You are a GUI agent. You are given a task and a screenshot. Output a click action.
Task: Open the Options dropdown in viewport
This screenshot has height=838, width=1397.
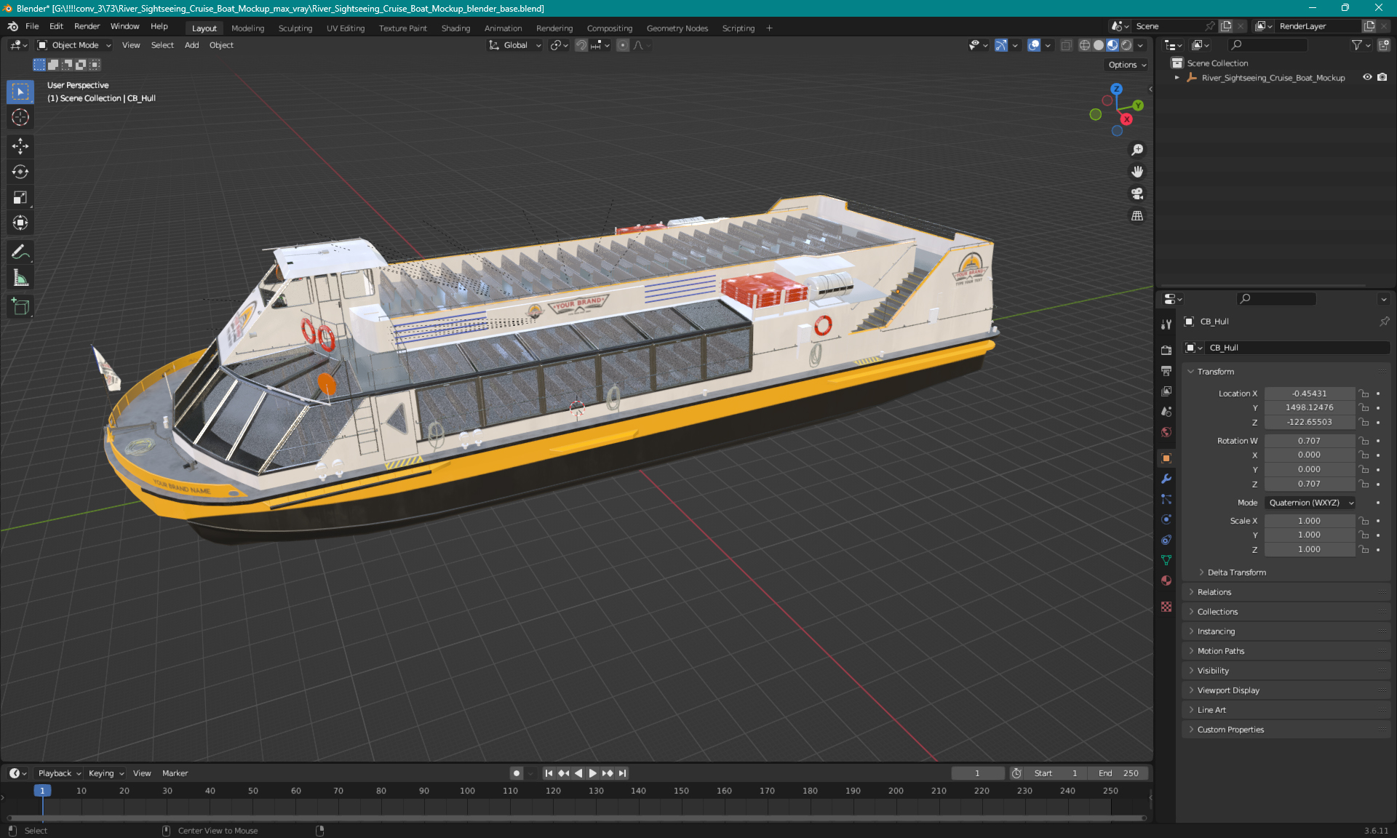1127,65
